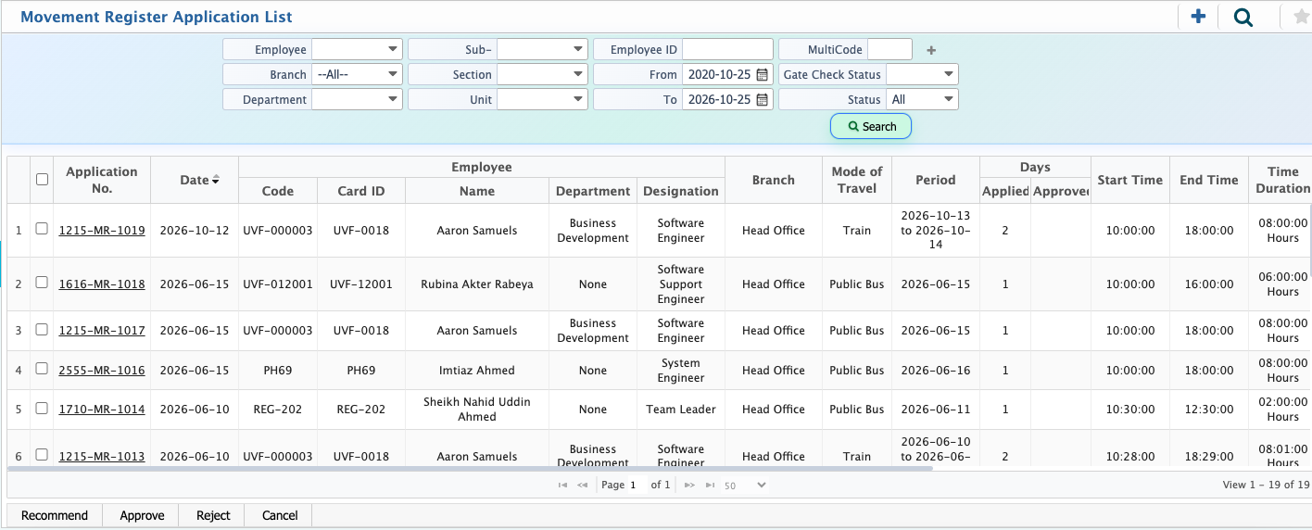This screenshot has width=1312, height=530.
Task: Check the row for 1215-MR-1019
Action: click(42, 229)
